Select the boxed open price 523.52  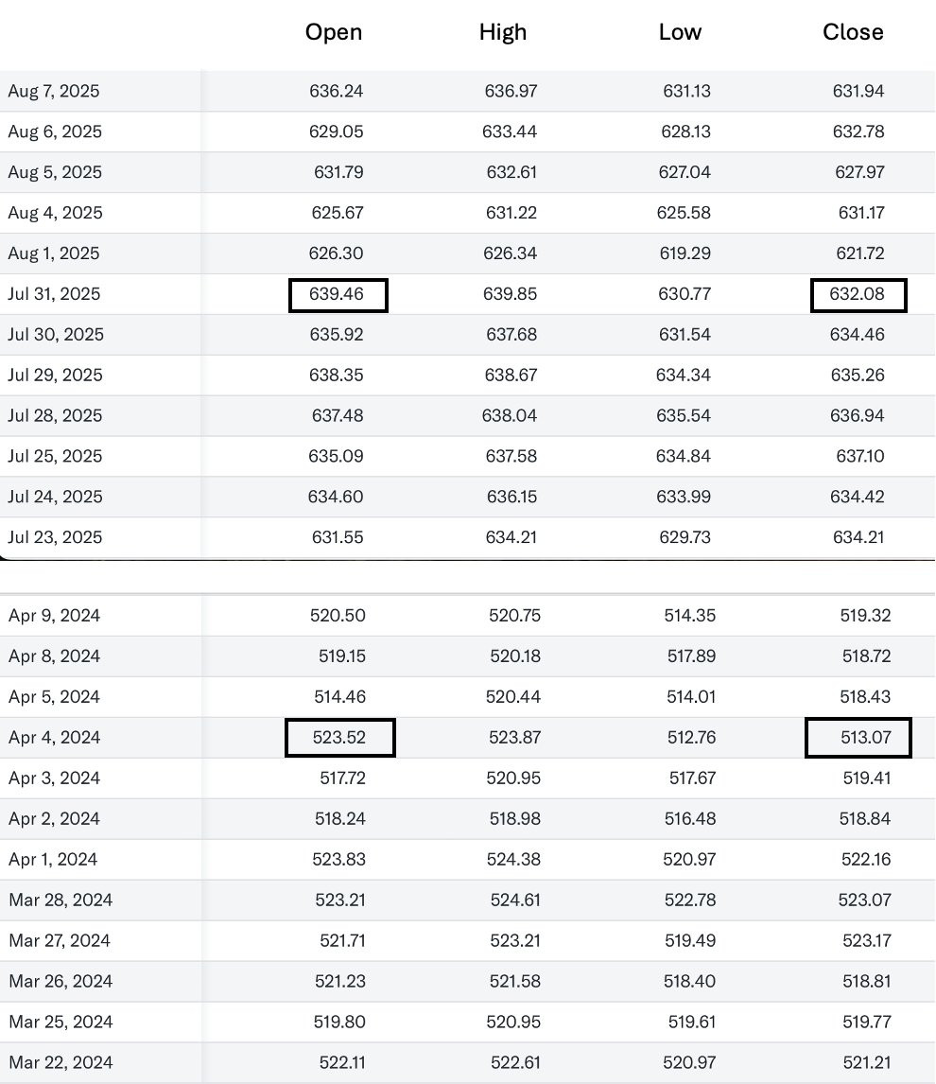(x=339, y=738)
